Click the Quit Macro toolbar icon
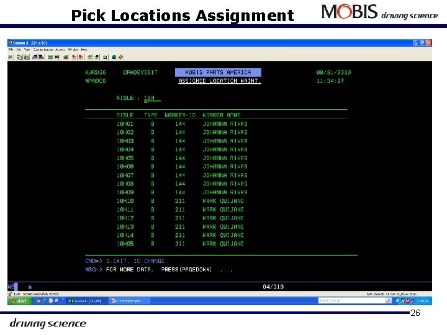 coord(97,57)
